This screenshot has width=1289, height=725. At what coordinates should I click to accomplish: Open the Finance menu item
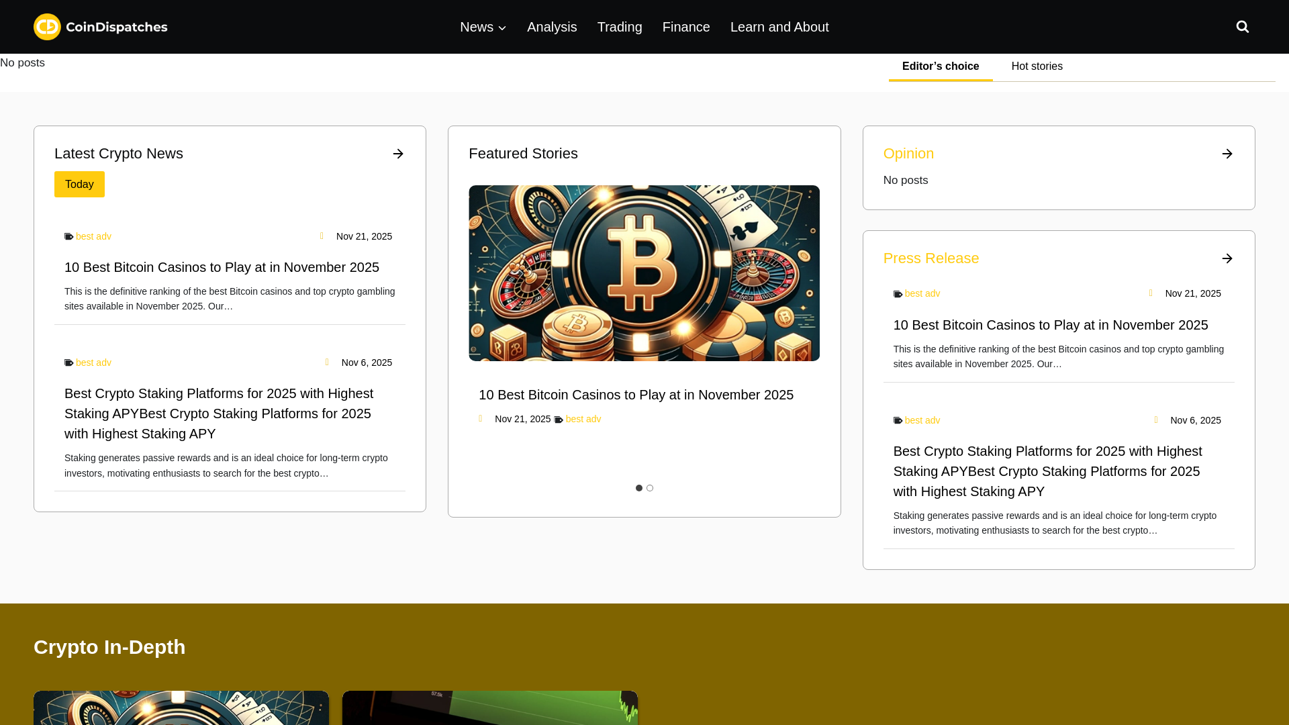tap(686, 27)
